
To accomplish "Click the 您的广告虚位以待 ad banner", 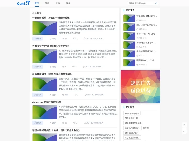I will [140, 87].
